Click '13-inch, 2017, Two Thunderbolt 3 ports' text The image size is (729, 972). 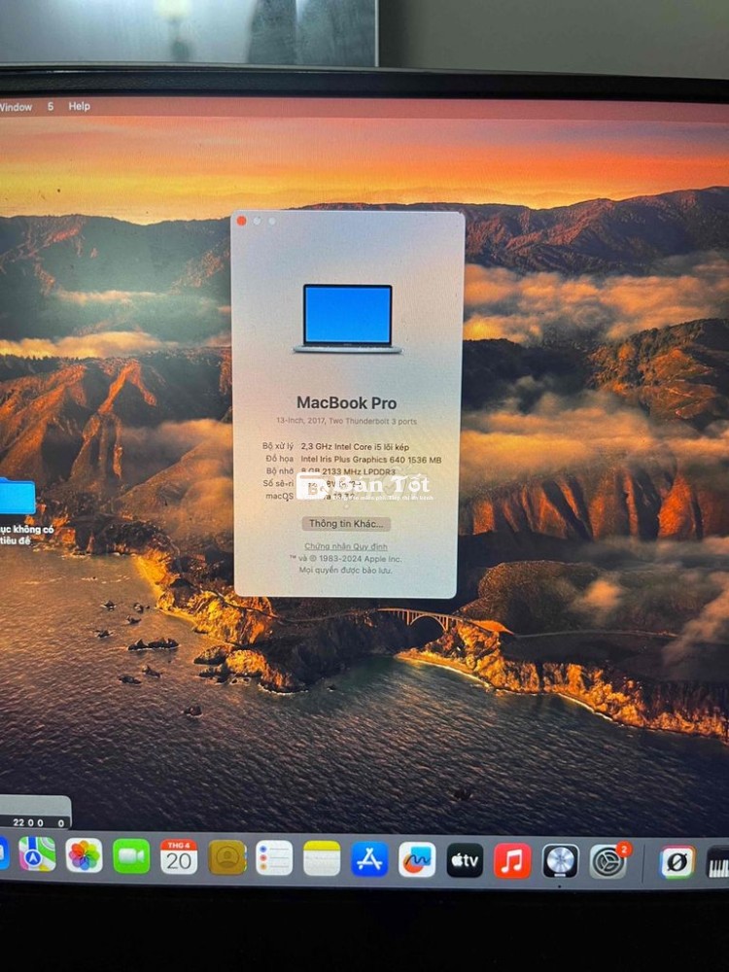pyautogui.click(x=347, y=422)
